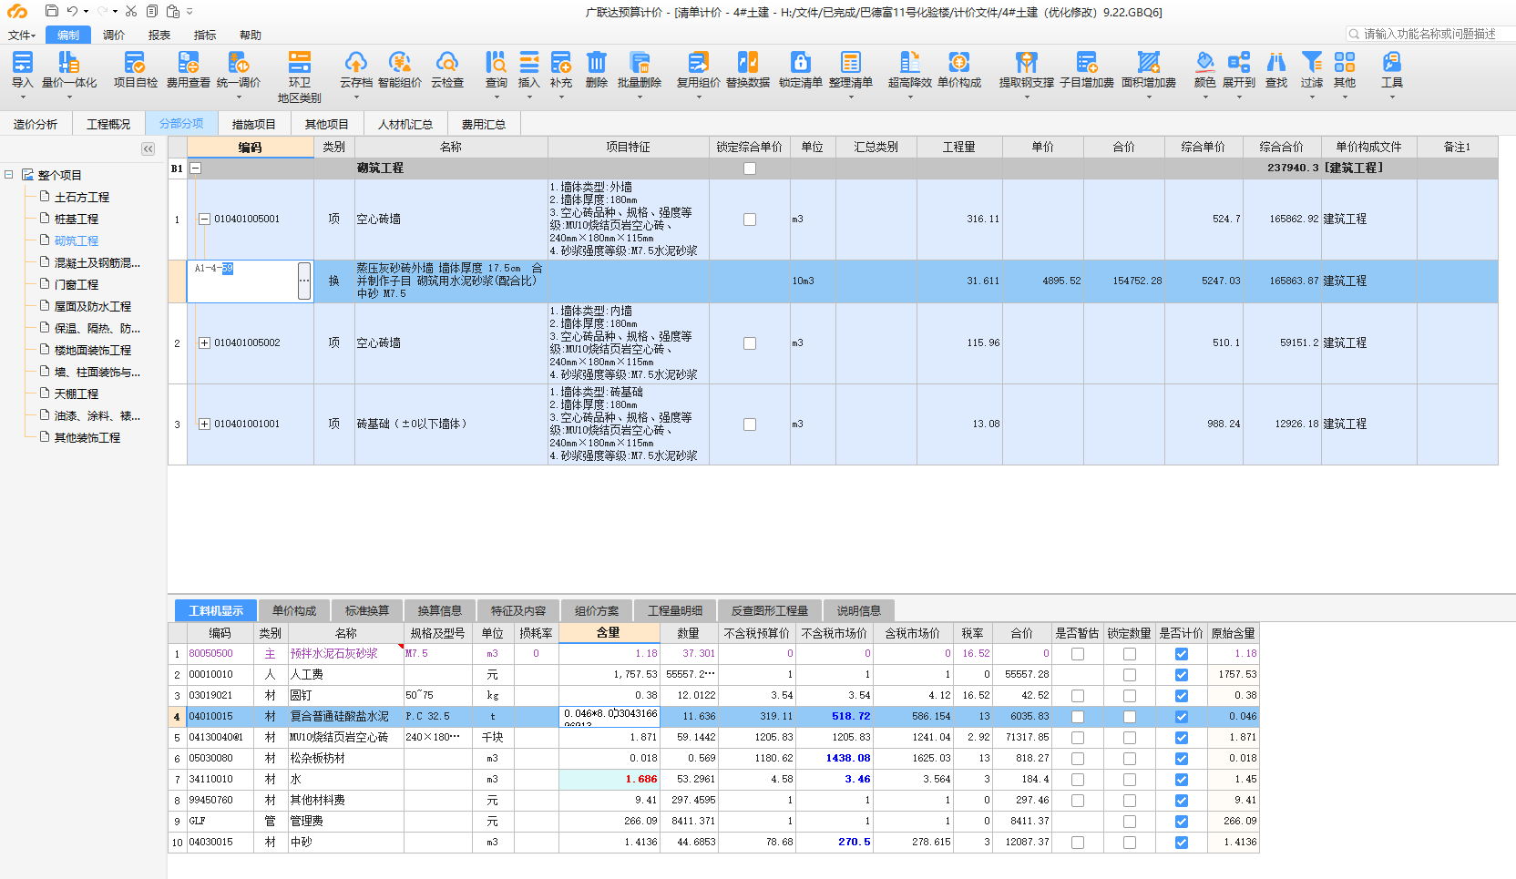
Task: Toggle lock price checkbox for 砌筑工程 row
Action: pyautogui.click(x=750, y=169)
